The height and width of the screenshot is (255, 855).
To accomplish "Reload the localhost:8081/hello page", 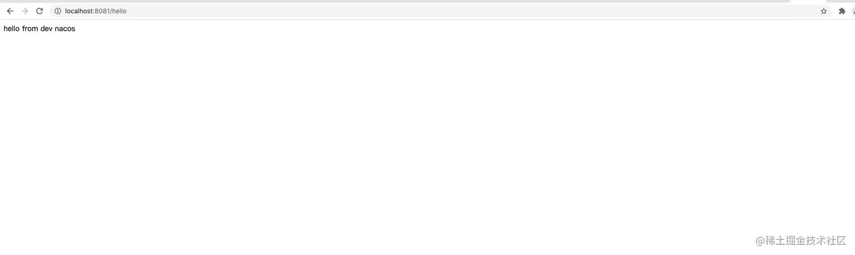I will 40,11.
